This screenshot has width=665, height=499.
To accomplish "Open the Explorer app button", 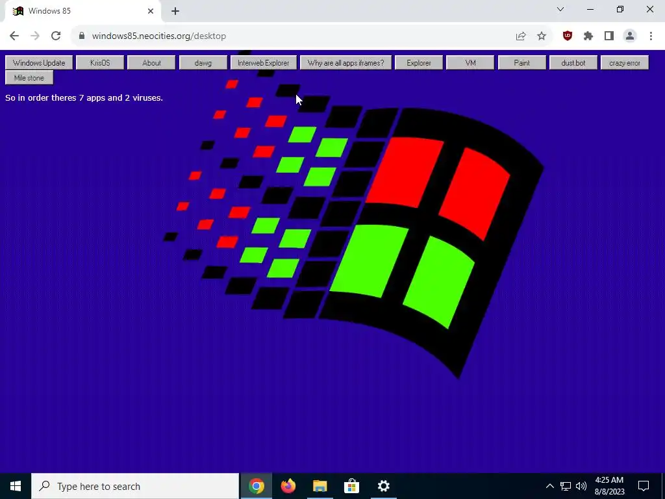I will pos(419,63).
